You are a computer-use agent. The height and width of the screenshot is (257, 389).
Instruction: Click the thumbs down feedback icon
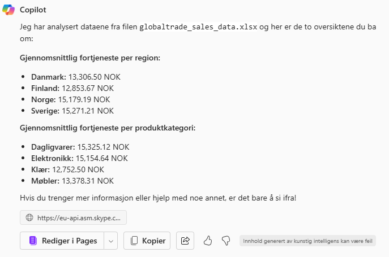click(225, 241)
